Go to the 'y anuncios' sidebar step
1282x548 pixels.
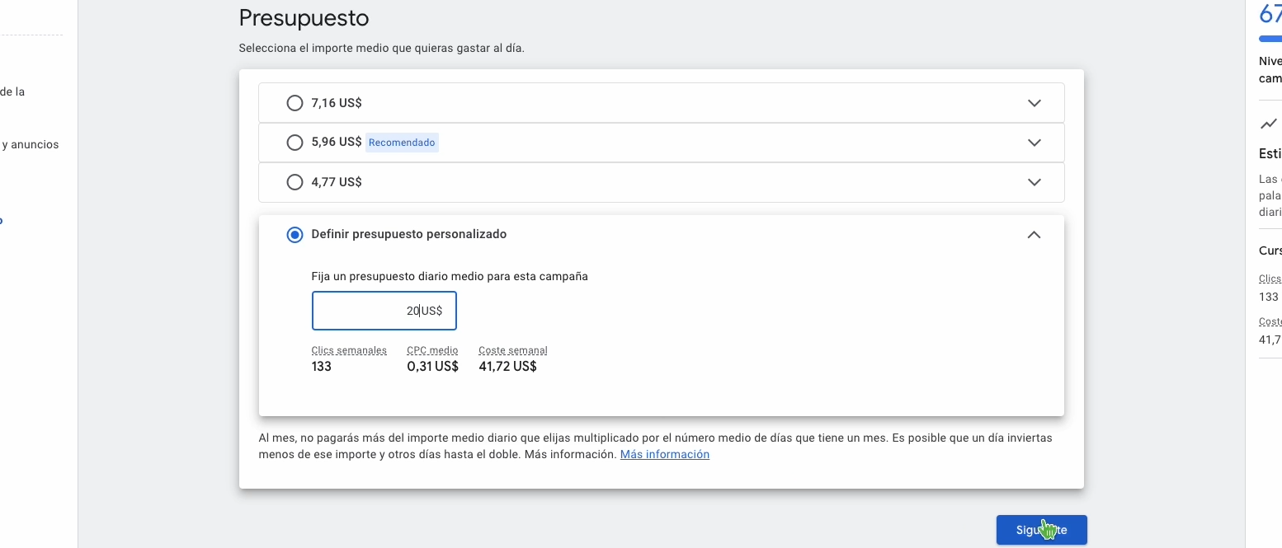tap(31, 145)
